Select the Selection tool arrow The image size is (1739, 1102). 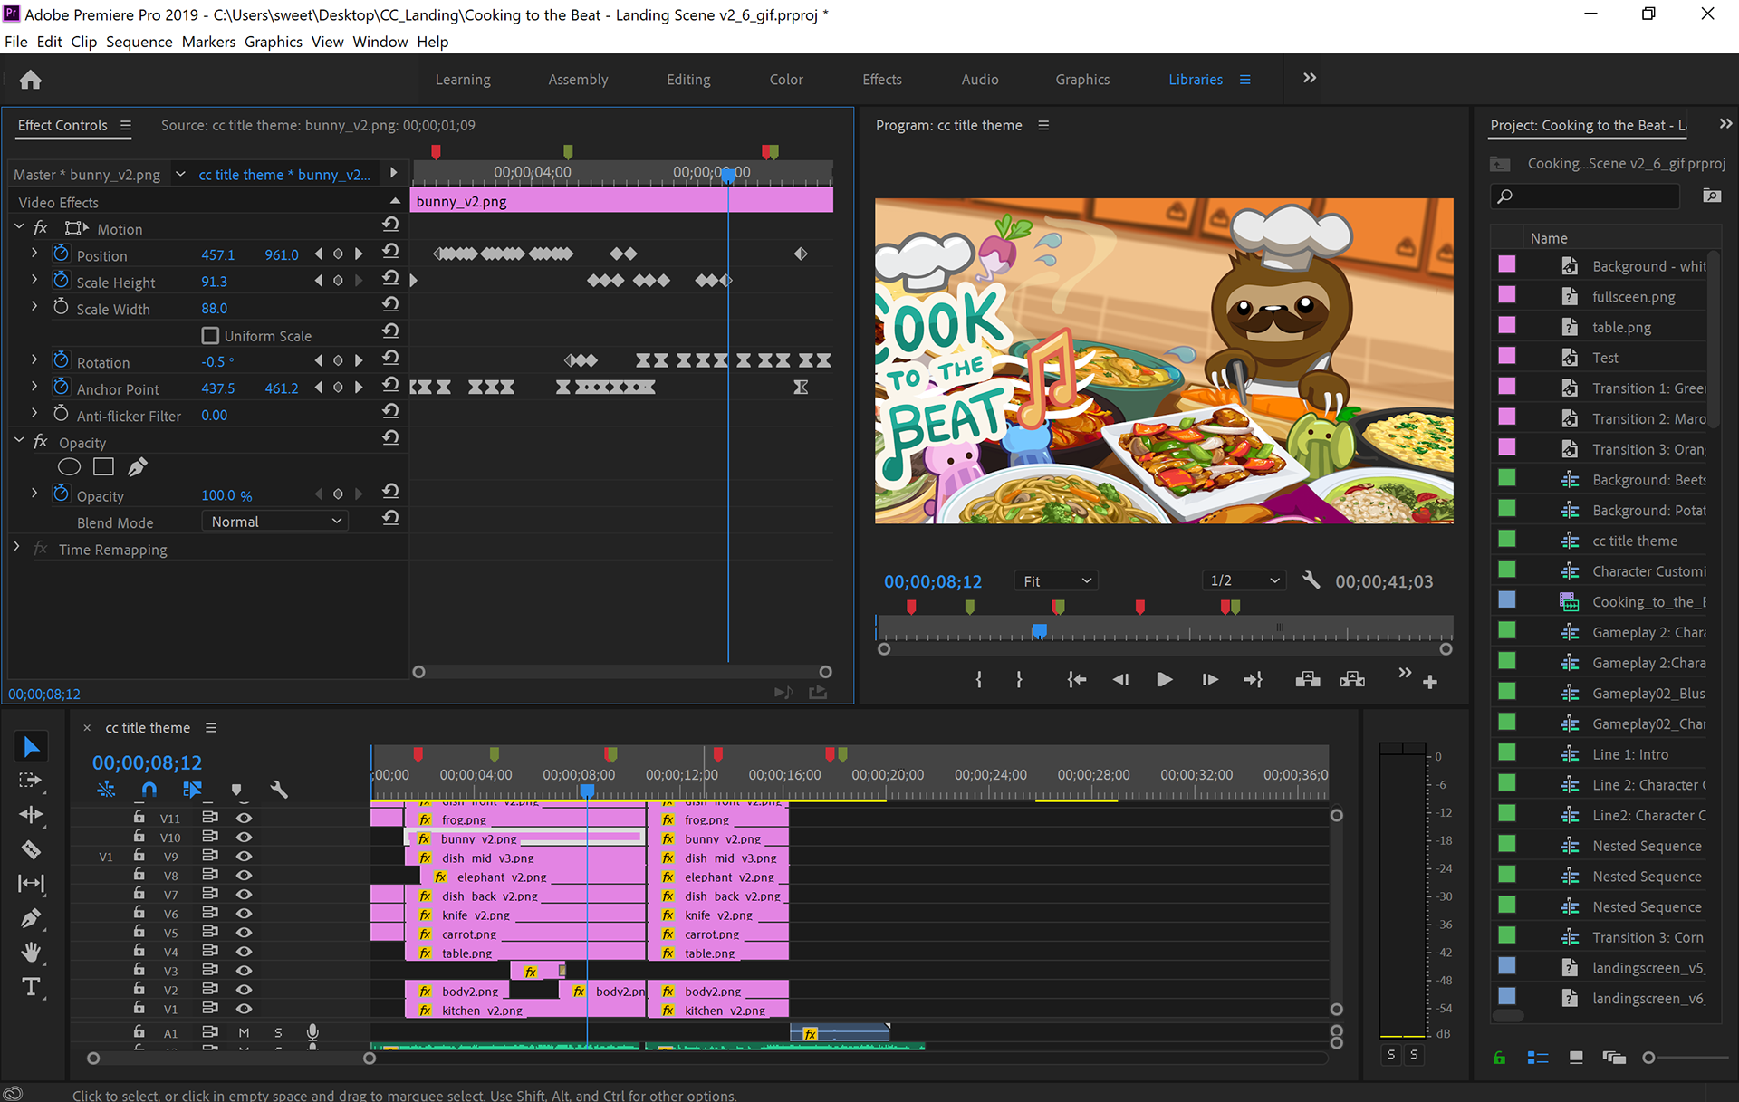31,746
